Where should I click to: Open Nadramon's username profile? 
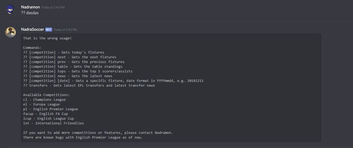[x=31, y=7]
